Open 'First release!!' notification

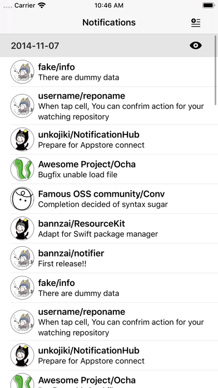point(109,258)
